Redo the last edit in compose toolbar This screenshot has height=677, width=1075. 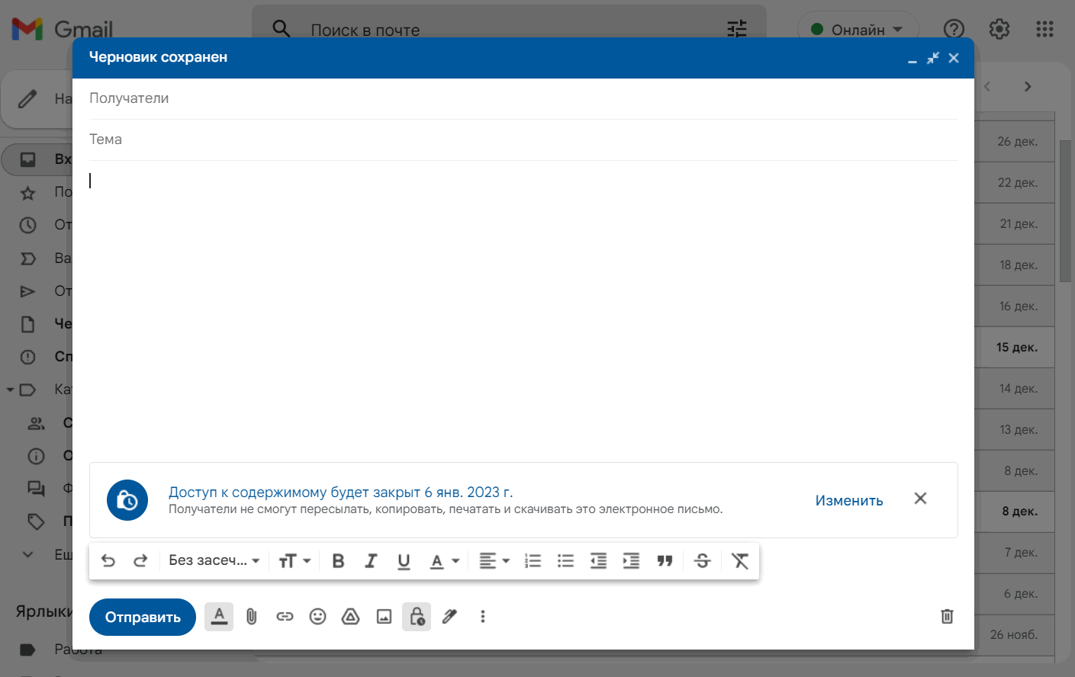[x=140, y=561]
